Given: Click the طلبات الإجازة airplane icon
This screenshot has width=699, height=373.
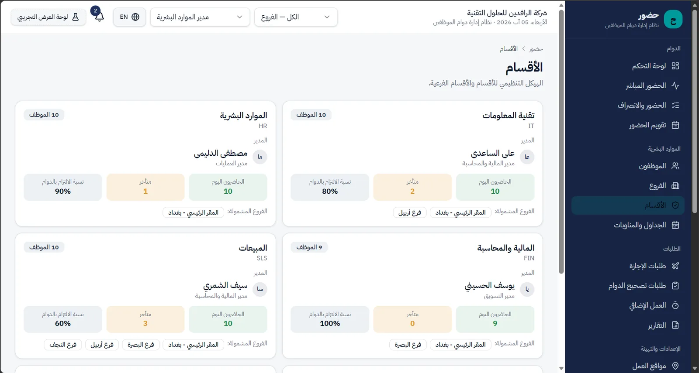Looking at the screenshot, I should click(x=675, y=266).
